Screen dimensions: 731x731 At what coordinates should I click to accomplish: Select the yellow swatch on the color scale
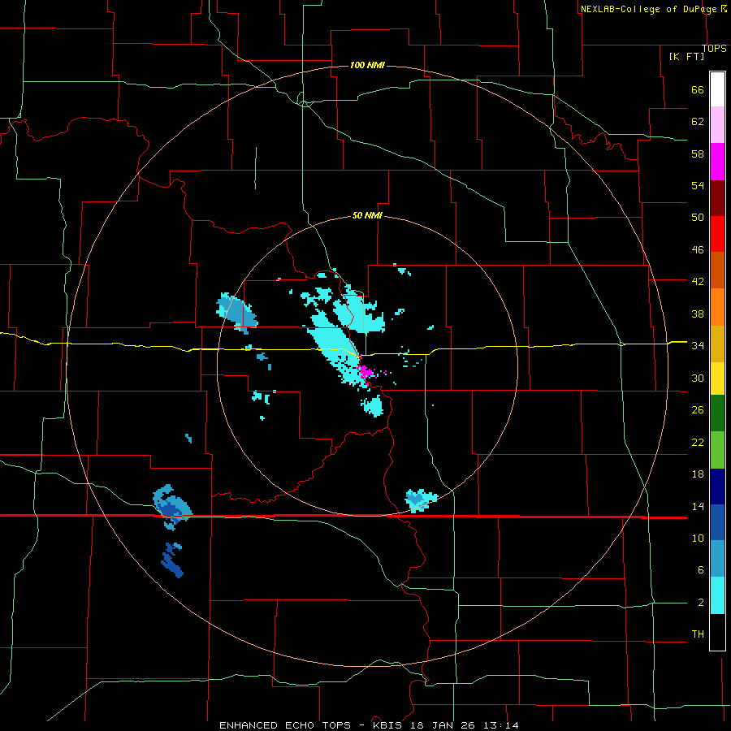717,378
